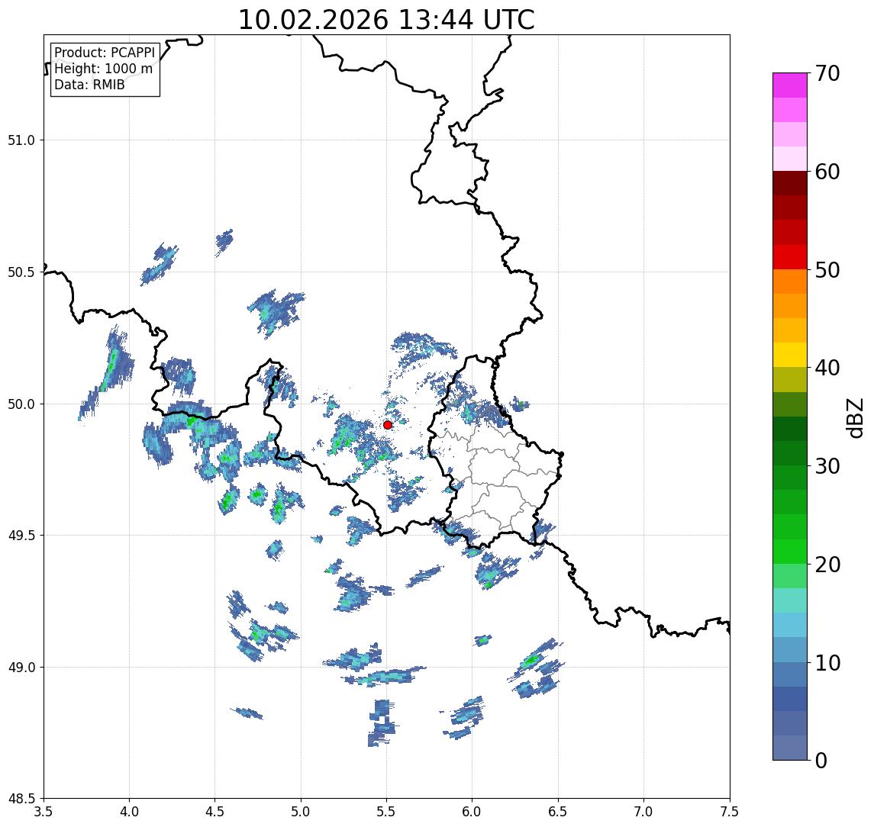
Task: Click the orange swatch just below 50 dBZ
Action: coord(790,282)
